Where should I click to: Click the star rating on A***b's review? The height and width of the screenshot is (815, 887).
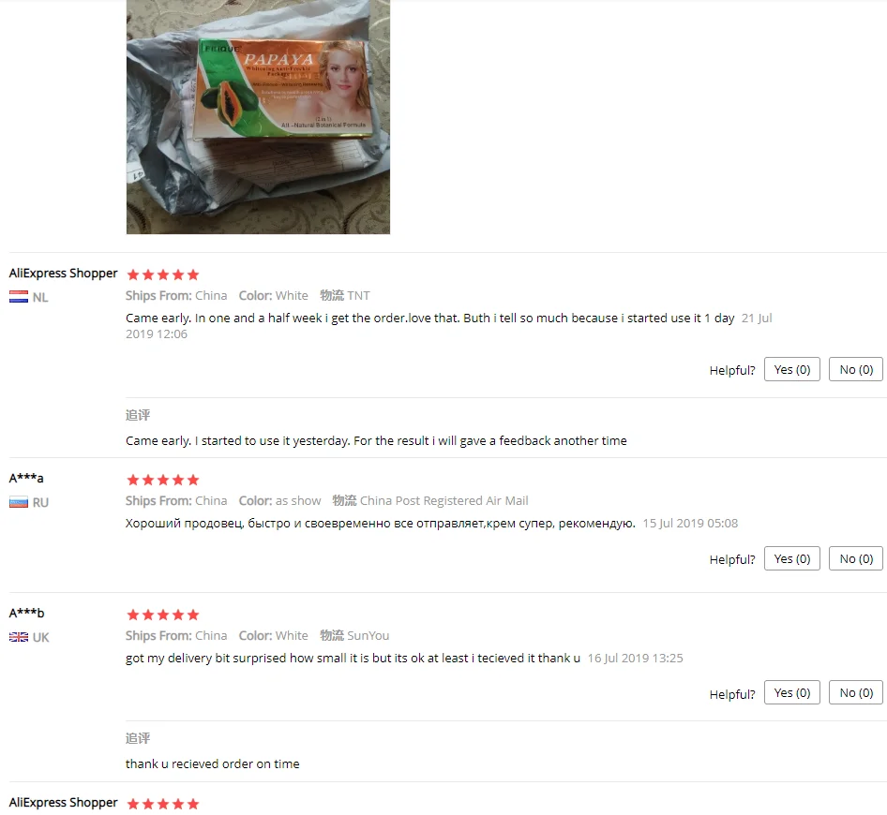pyautogui.click(x=163, y=615)
